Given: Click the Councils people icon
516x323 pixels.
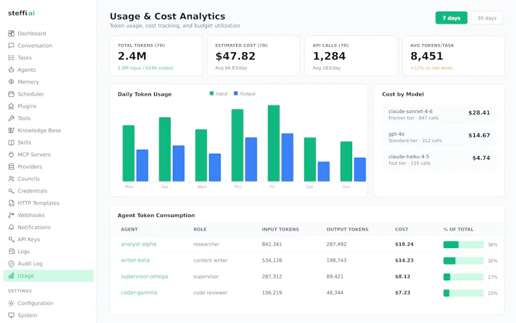Looking at the screenshot, I should tap(11, 179).
